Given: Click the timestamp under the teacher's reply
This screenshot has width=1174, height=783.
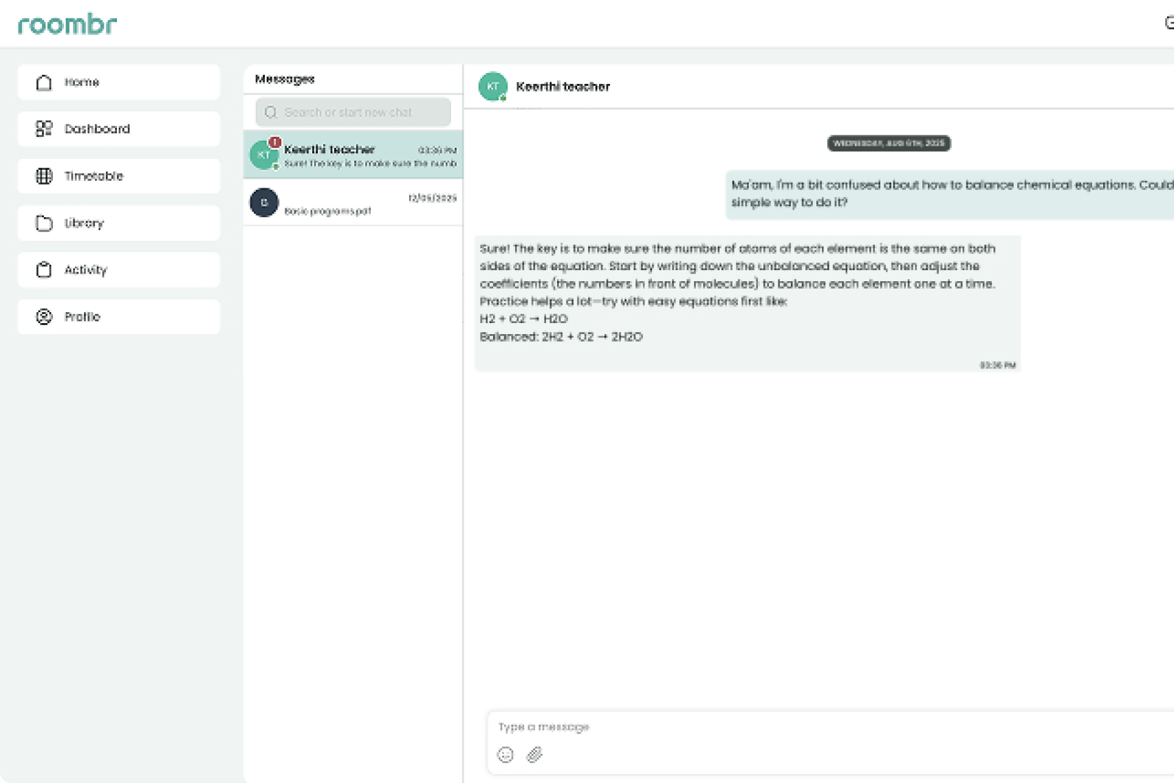Looking at the screenshot, I should (998, 365).
